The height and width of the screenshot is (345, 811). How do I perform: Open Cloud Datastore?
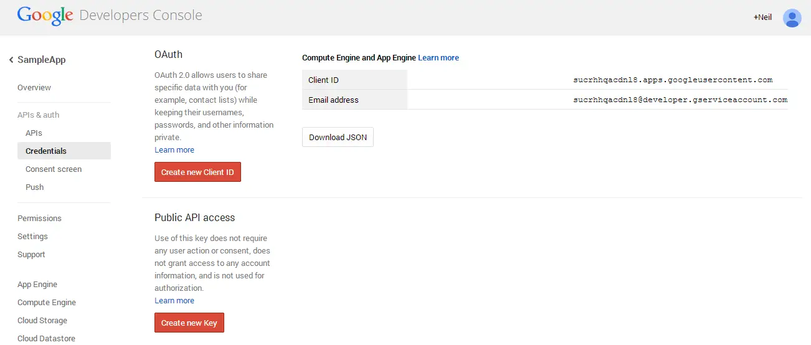pos(46,339)
